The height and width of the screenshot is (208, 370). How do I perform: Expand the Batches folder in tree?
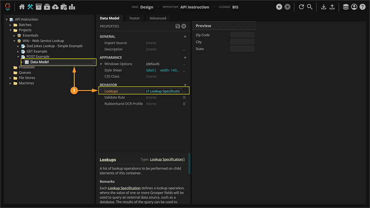11,25
